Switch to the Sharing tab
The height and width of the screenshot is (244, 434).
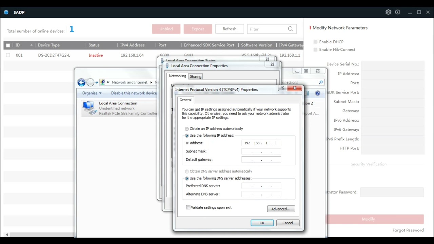196,77
